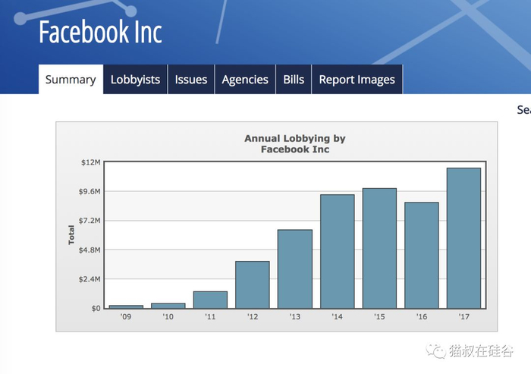The height and width of the screenshot is (374, 531).
Task: Click the $7.2M axis label
Action: (90, 221)
